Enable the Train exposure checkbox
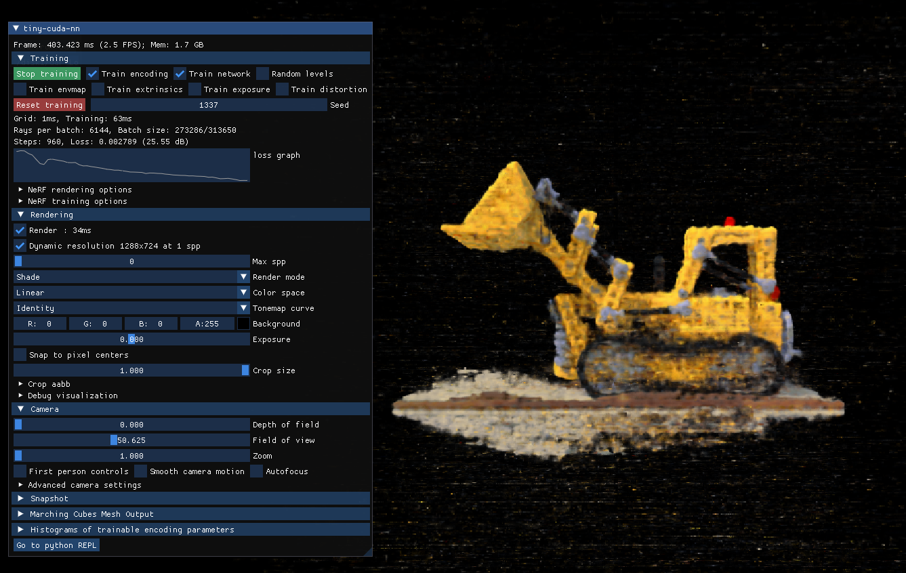This screenshot has width=906, height=573. pos(194,89)
